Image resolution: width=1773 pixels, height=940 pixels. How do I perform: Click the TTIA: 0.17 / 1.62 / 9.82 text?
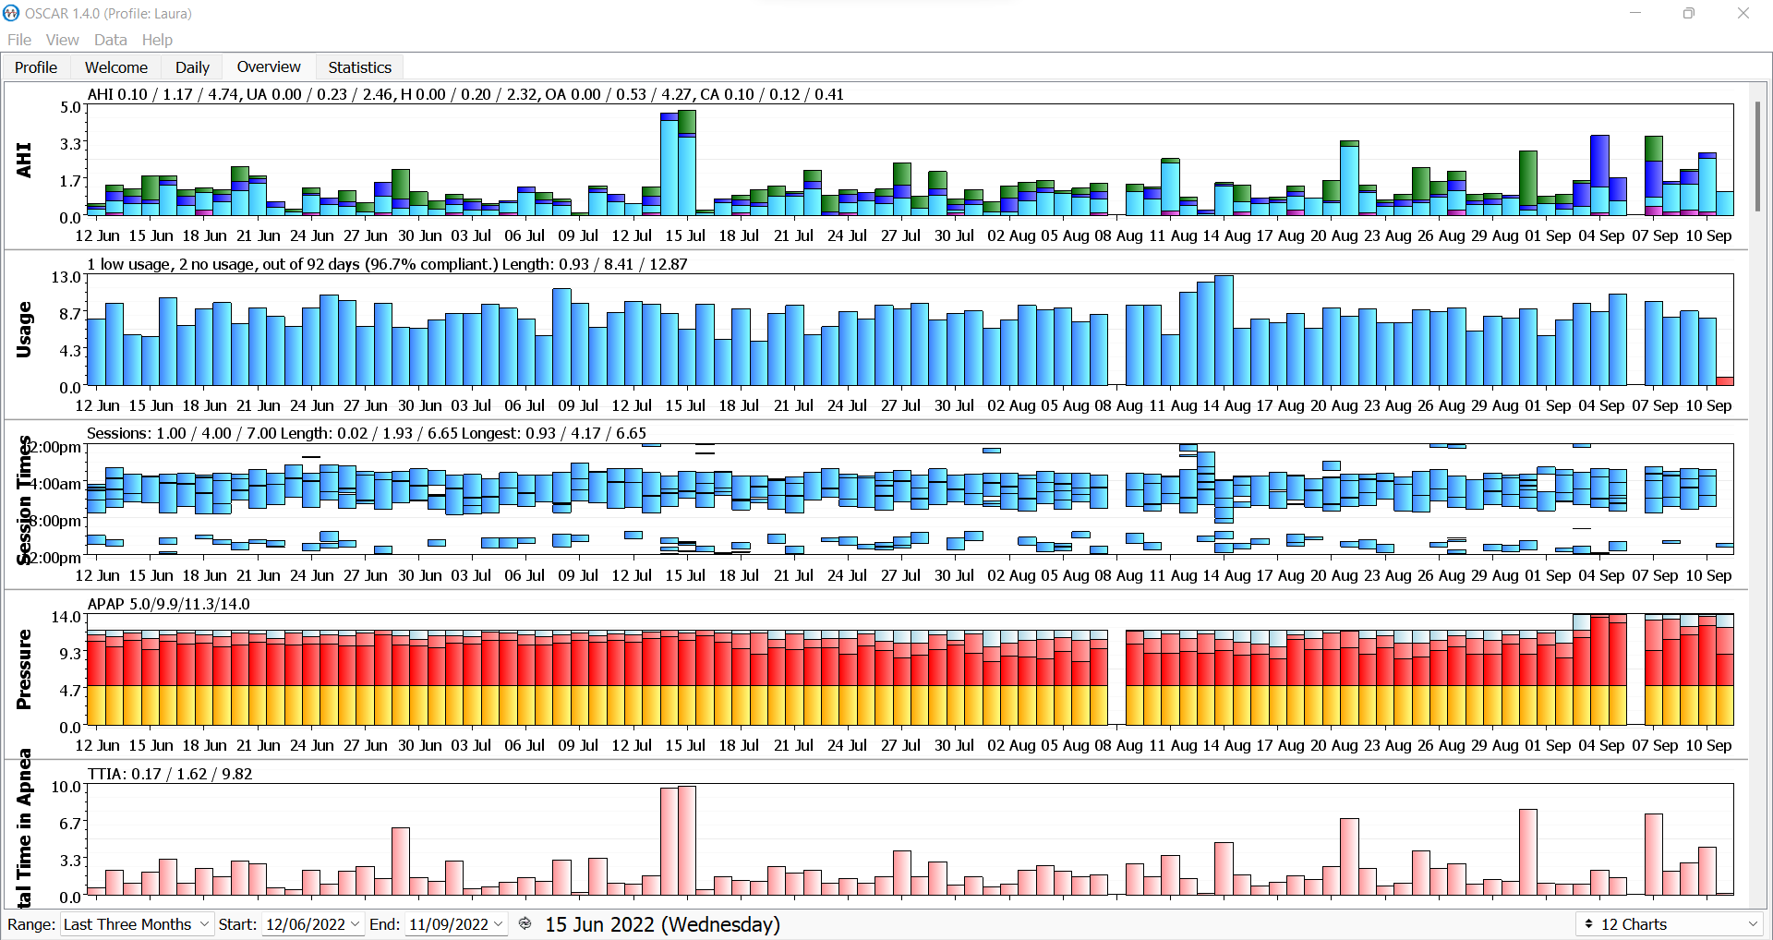pos(170,774)
